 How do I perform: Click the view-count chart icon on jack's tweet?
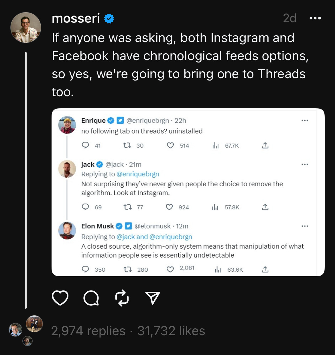(x=215, y=207)
